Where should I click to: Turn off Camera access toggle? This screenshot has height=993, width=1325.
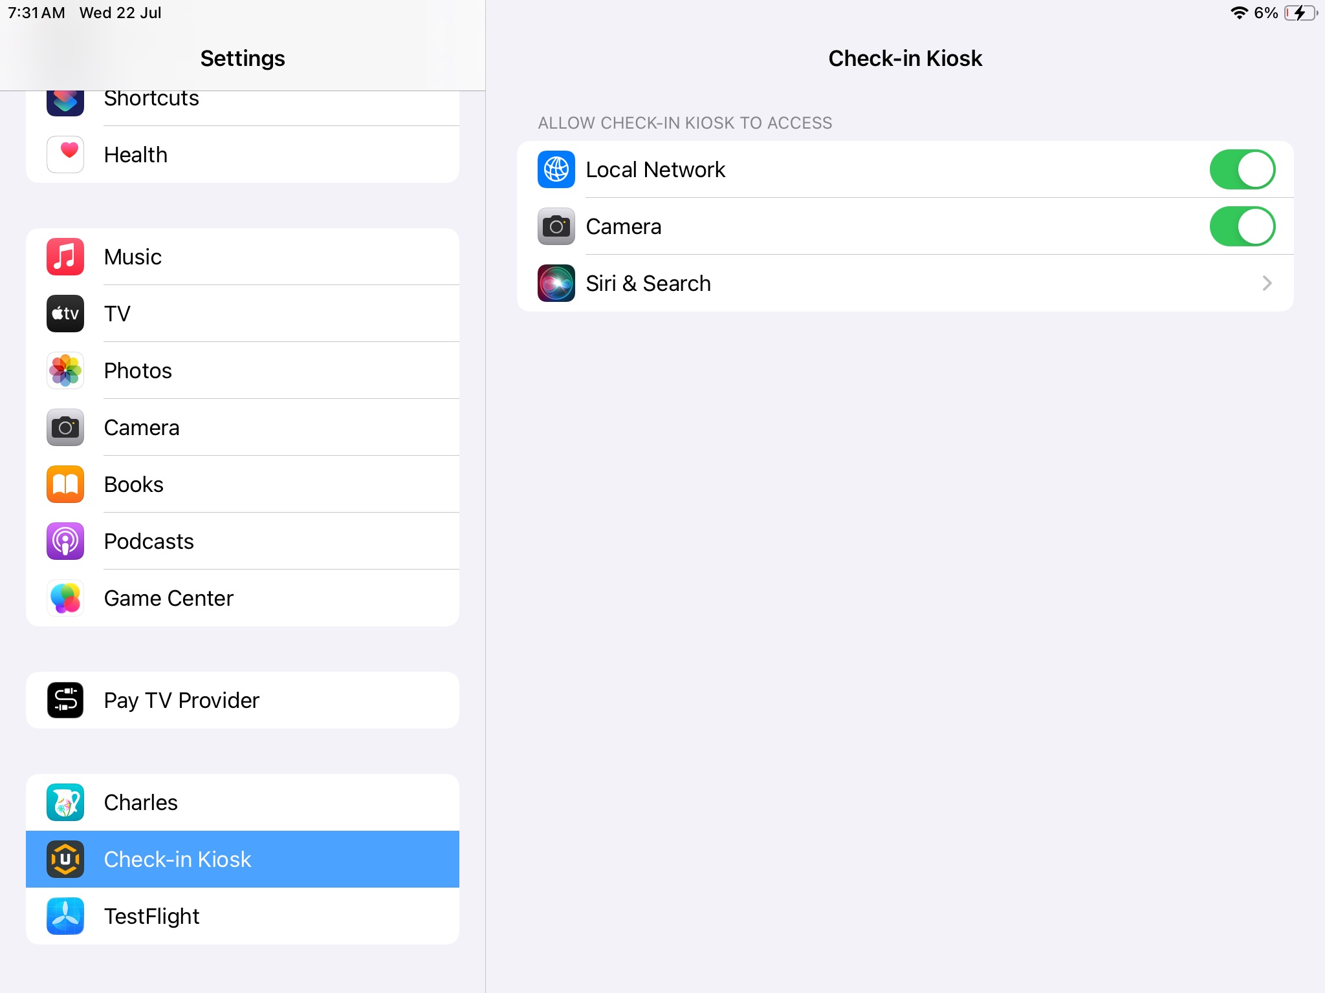pyautogui.click(x=1242, y=226)
